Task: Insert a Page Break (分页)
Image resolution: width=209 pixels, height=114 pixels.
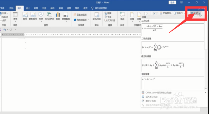Action: [3, 20]
